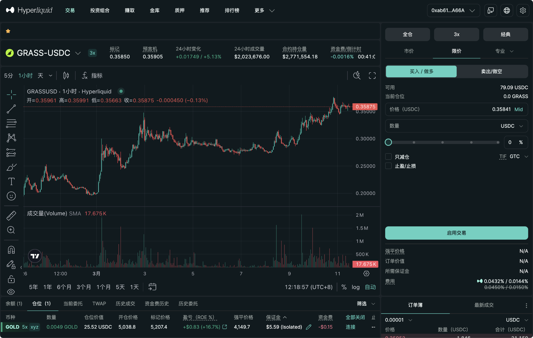Screen dimensions: 533x338
Task: Select the 卖出/做空 sell short button
Action: pos(491,72)
